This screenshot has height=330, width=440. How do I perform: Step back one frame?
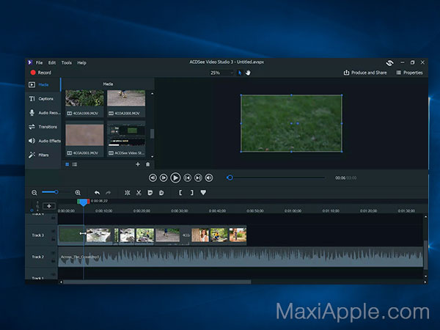[153, 178]
